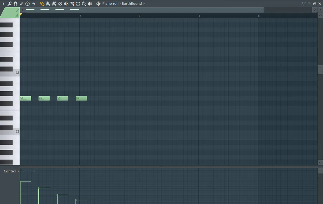Select the Playback speaker tool

[x=90, y=4]
